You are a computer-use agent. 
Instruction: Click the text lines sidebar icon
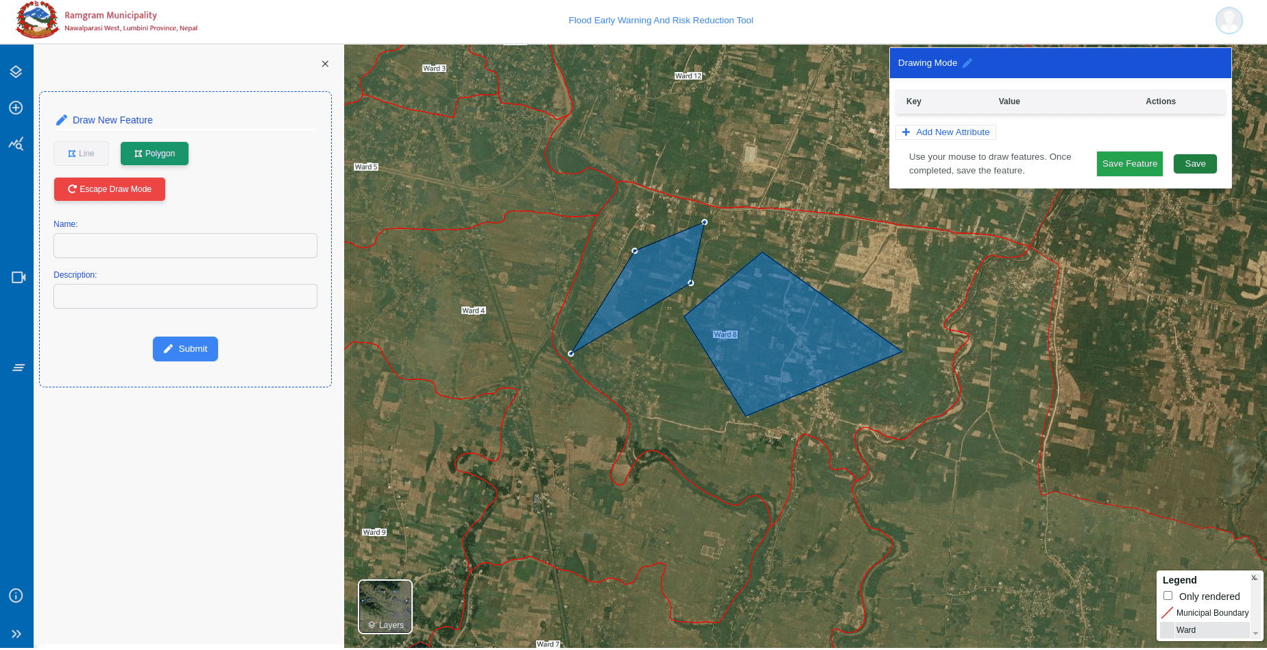tap(19, 368)
